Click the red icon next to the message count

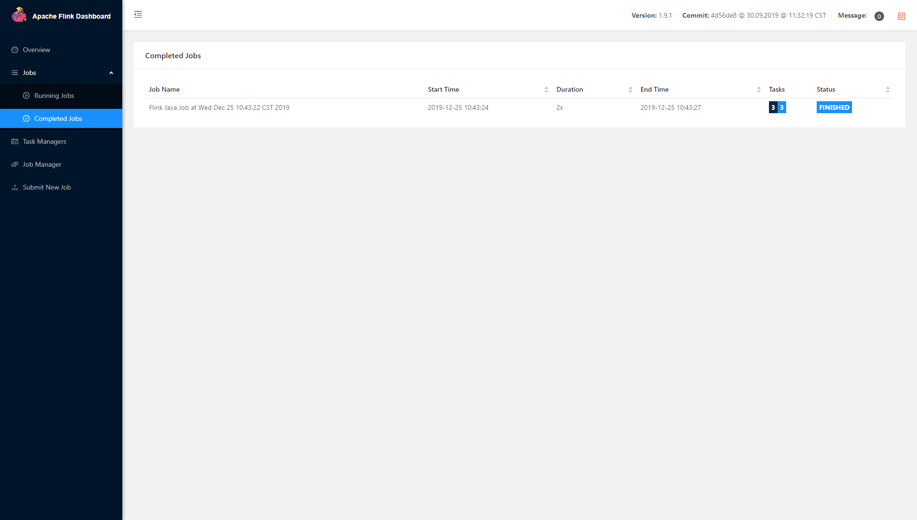pyautogui.click(x=902, y=16)
